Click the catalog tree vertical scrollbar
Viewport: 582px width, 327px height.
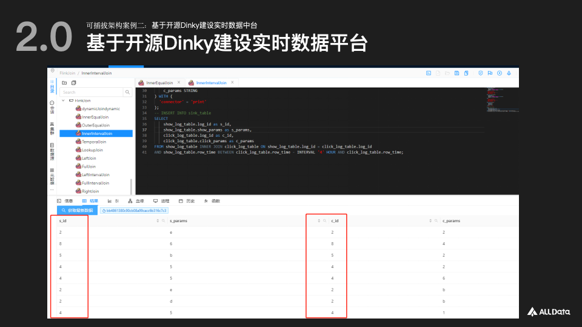pos(131,187)
